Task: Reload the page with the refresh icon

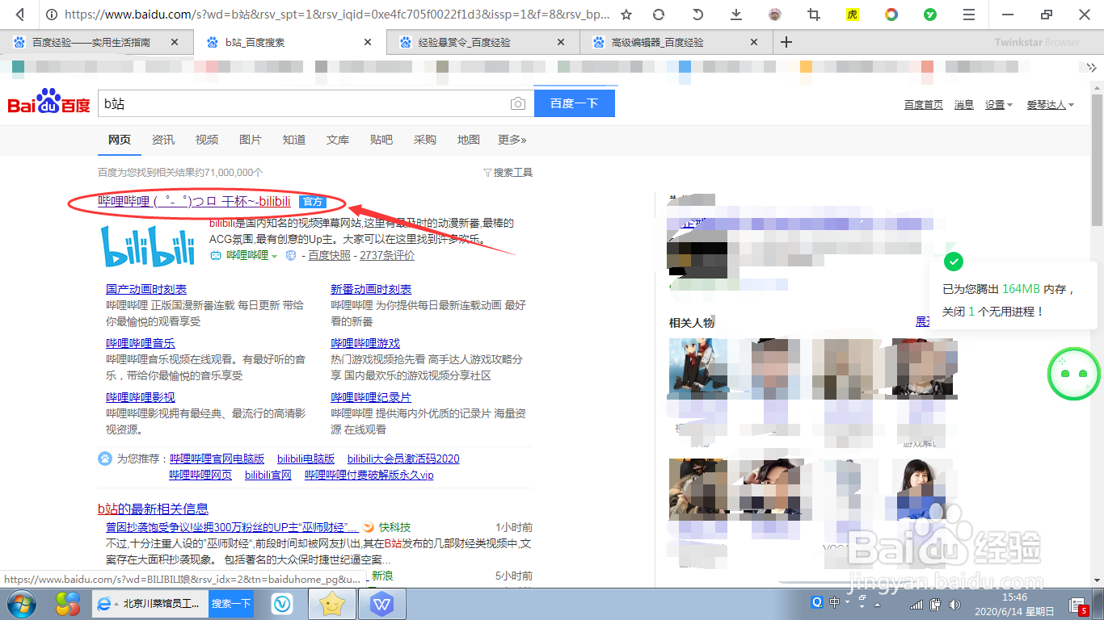Action: pyautogui.click(x=659, y=15)
